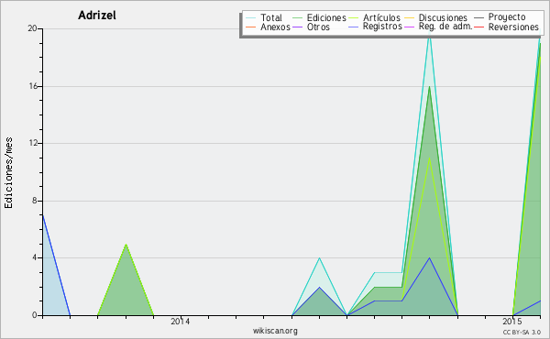
Task: Click the Reversiones legend entry
Action: [506, 27]
